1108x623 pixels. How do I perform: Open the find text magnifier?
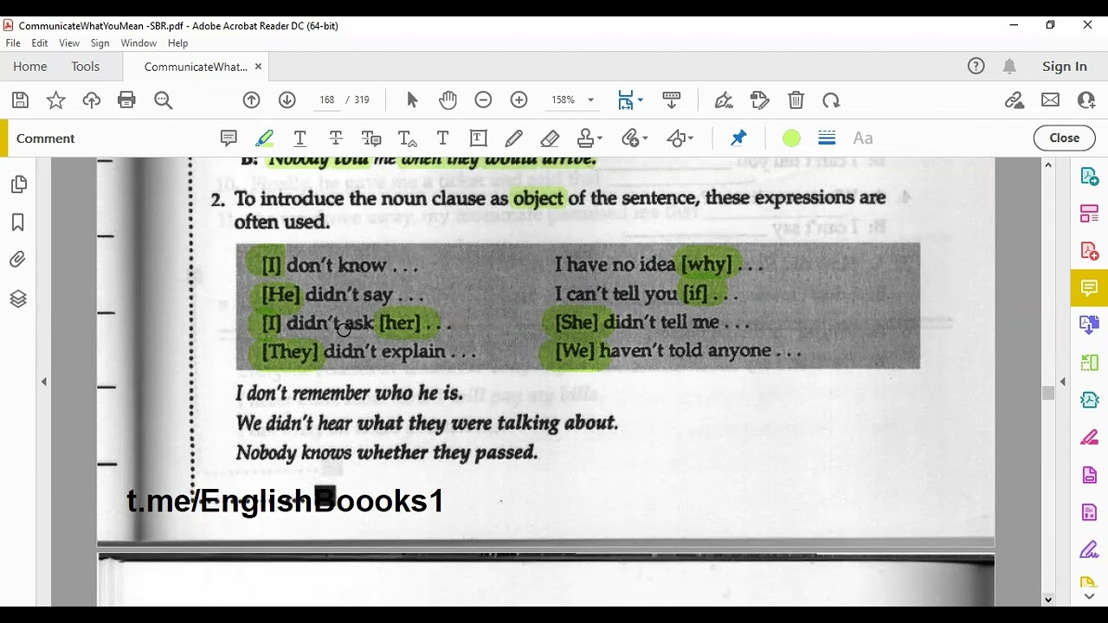(x=163, y=100)
